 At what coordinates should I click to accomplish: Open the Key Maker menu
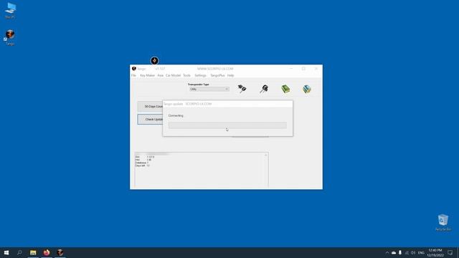pyautogui.click(x=147, y=75)
